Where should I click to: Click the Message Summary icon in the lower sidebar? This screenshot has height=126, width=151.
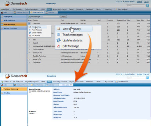[2, 89]
